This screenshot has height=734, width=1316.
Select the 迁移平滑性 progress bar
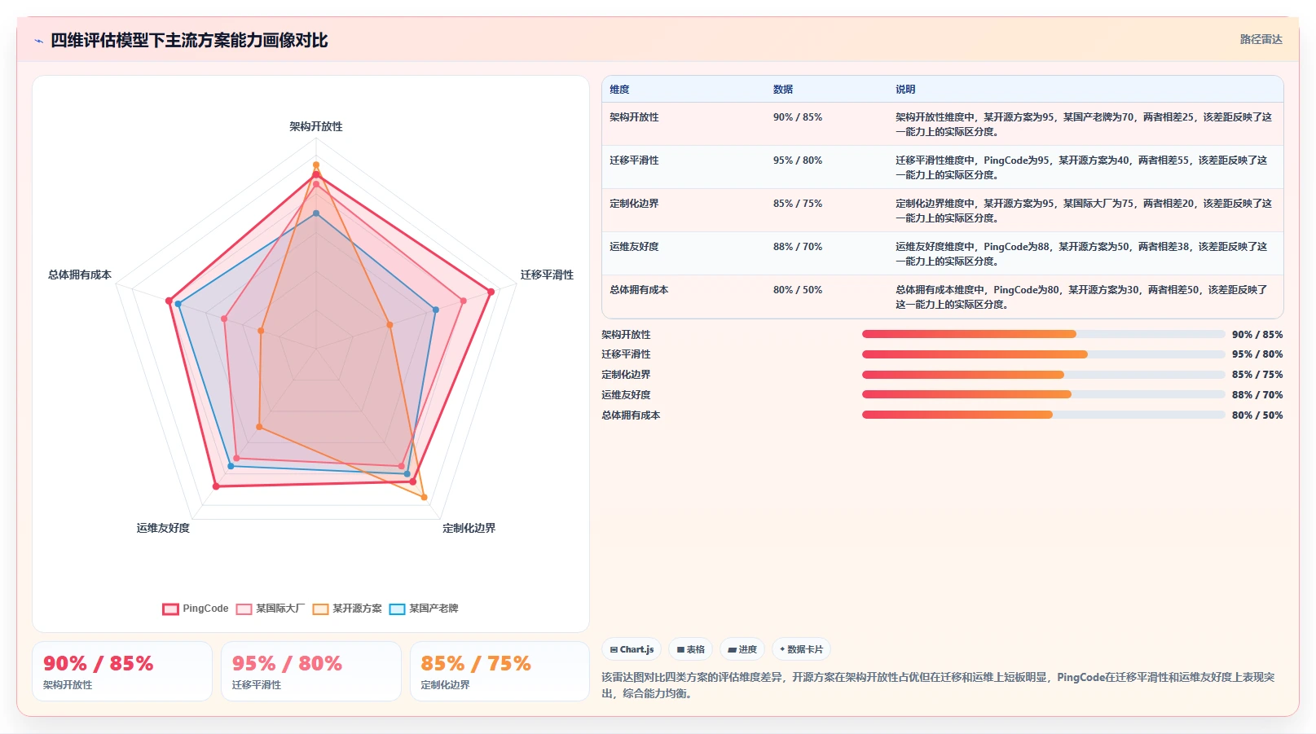pyautogui.click(x=1043, y=354)
